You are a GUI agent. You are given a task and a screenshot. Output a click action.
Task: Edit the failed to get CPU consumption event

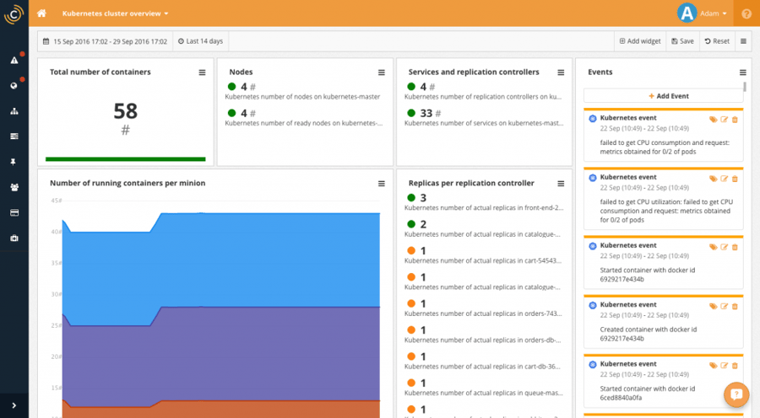point(725,120)
